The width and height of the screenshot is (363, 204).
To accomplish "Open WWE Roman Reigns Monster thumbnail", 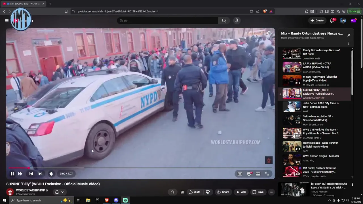I will [292, 160].
